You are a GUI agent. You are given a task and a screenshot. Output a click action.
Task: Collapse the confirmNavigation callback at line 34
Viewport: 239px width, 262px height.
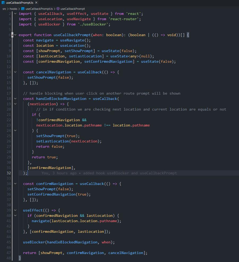(15, 184)
